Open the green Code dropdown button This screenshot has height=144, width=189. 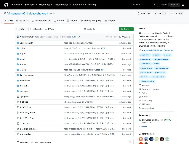coord(126,29)
